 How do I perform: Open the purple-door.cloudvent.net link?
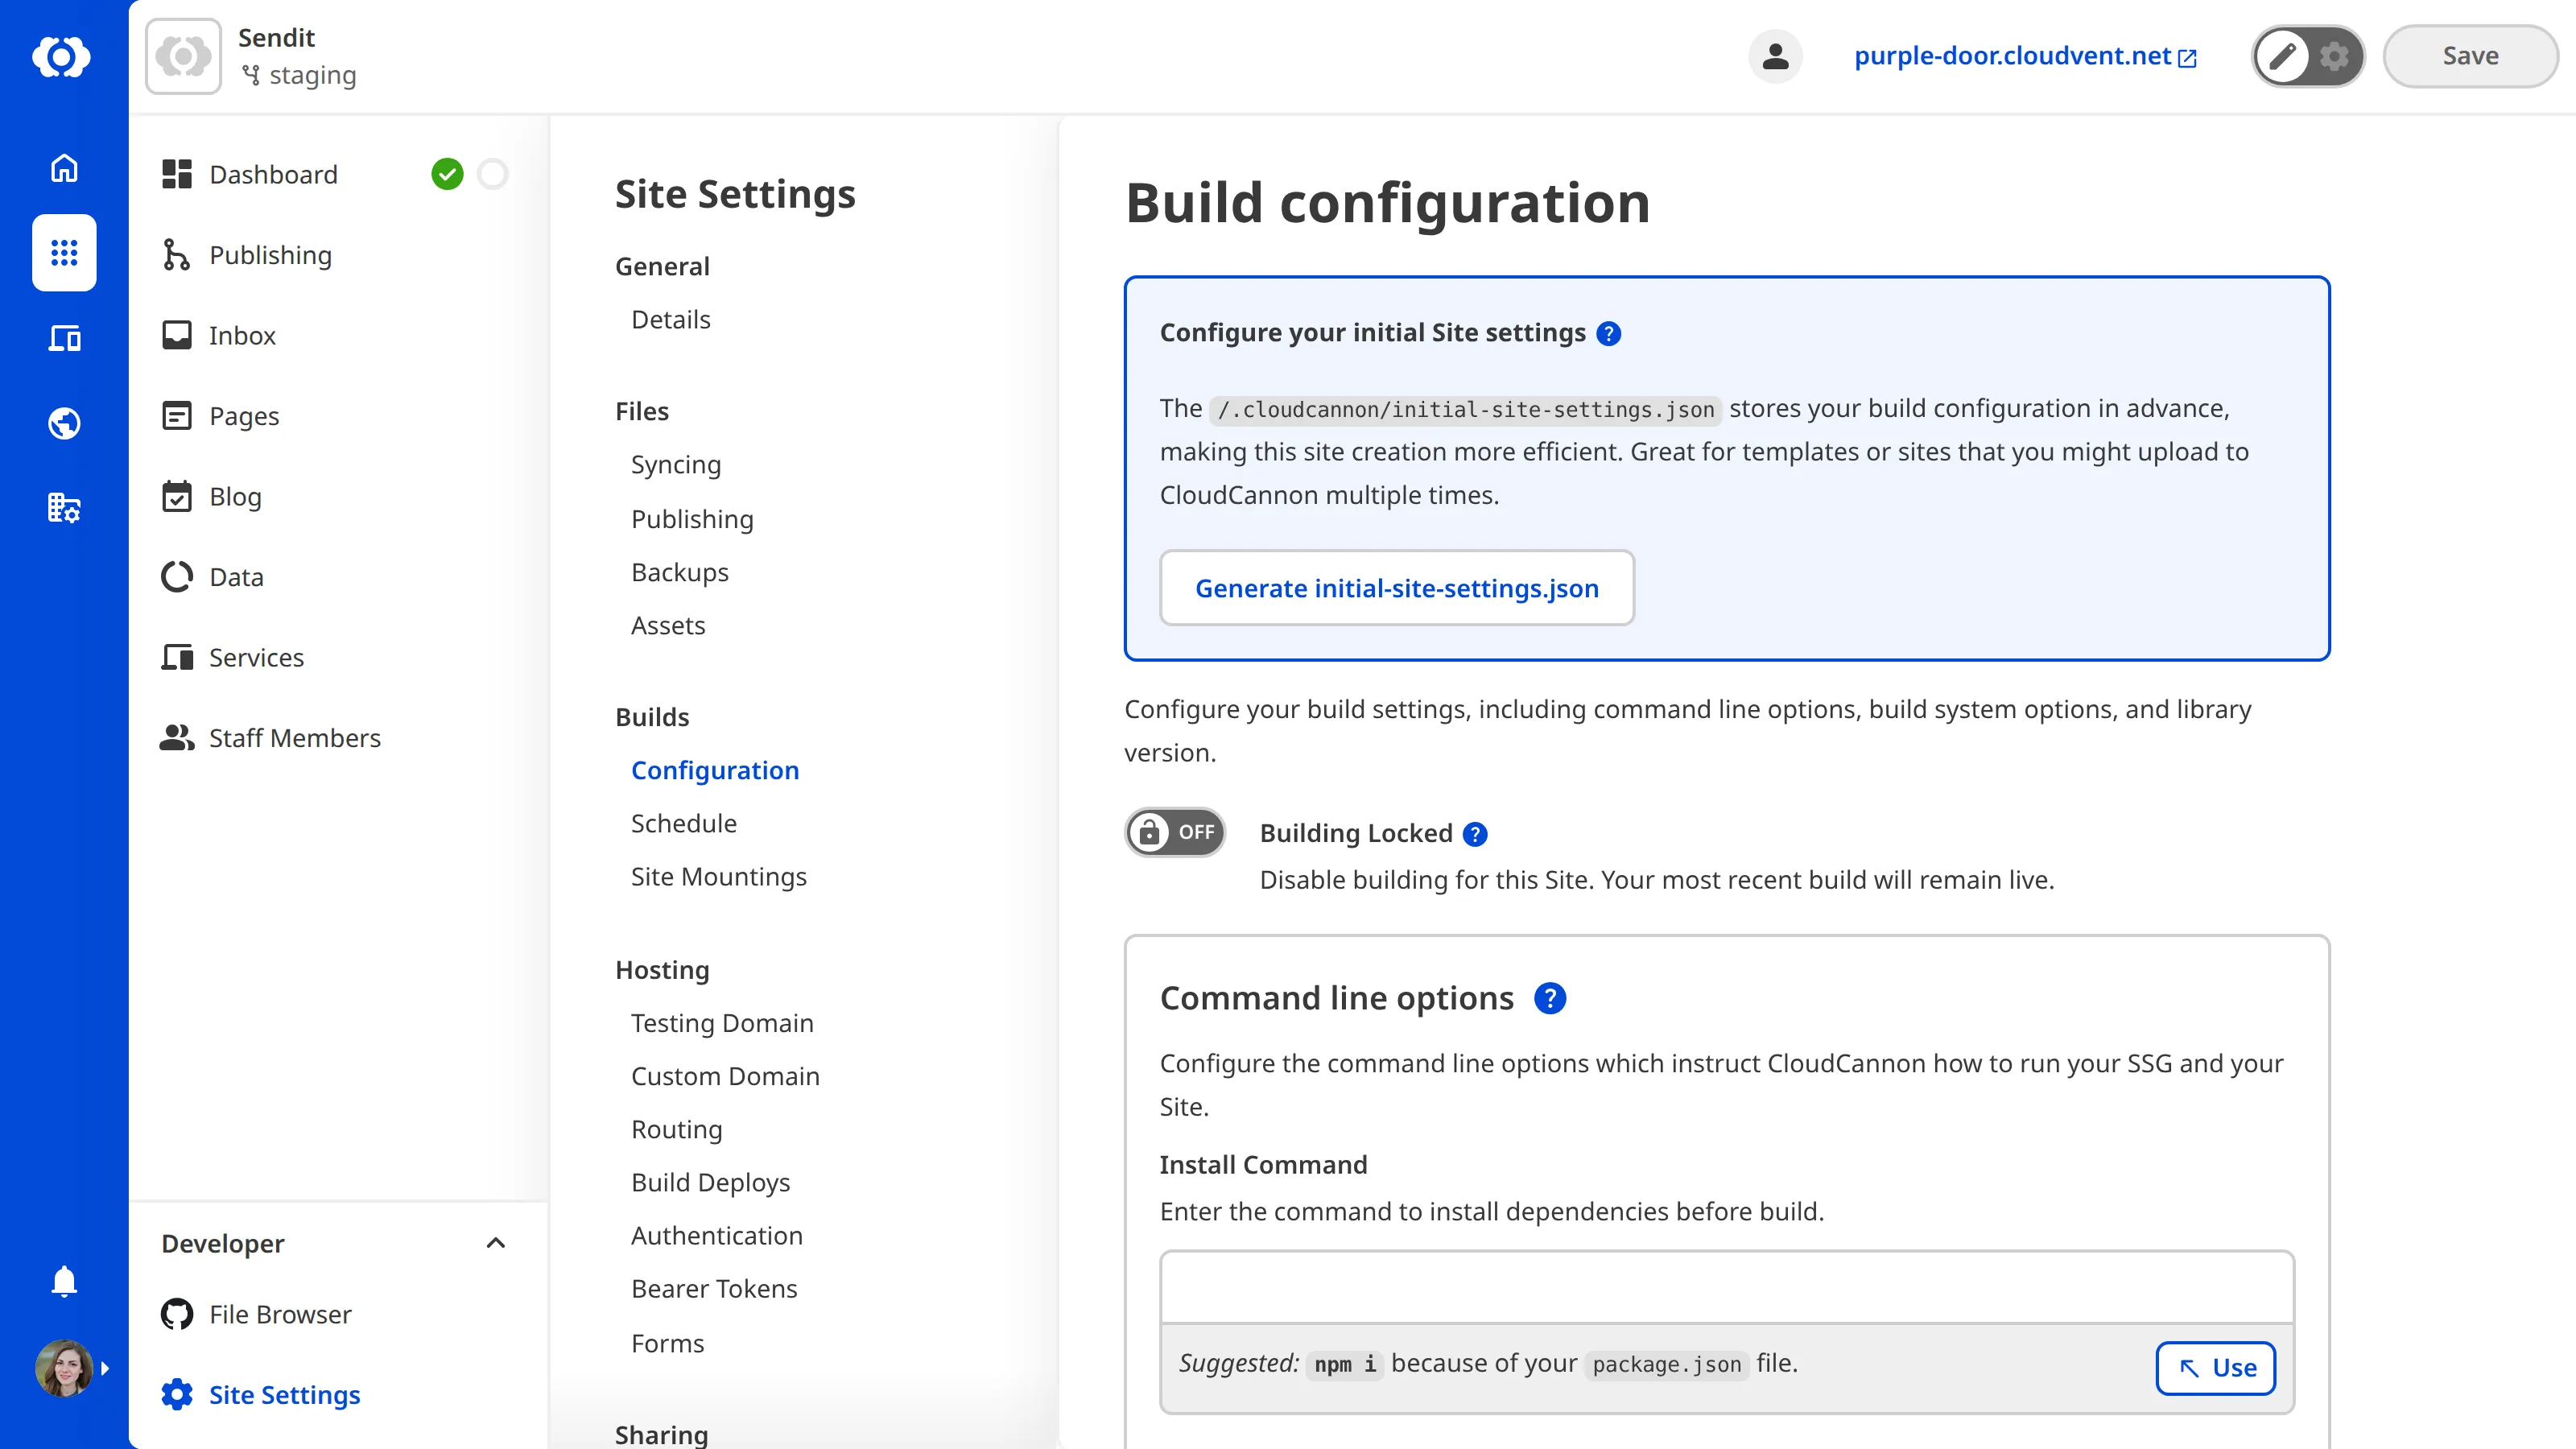[x=2013, y=56]
